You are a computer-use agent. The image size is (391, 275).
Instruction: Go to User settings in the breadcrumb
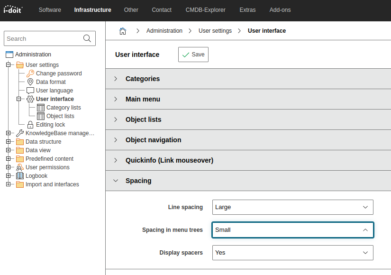point(215,31)
